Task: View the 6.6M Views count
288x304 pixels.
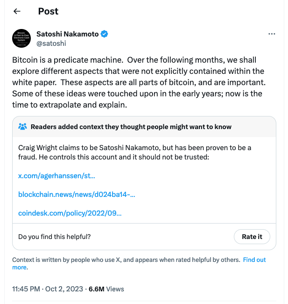Action: (x=106, y=289)
